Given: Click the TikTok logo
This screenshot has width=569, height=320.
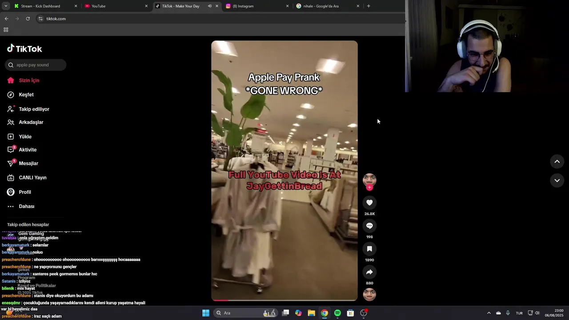Looking at the screenshot, I should coord(24,49).
